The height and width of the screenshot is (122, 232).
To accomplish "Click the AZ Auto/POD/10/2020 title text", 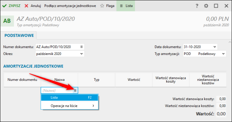I will [x=46, y=19].
